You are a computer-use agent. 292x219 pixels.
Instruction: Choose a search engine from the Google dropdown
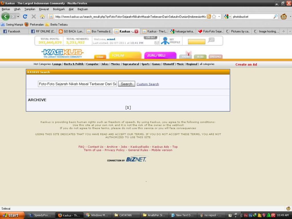point(227,17)
